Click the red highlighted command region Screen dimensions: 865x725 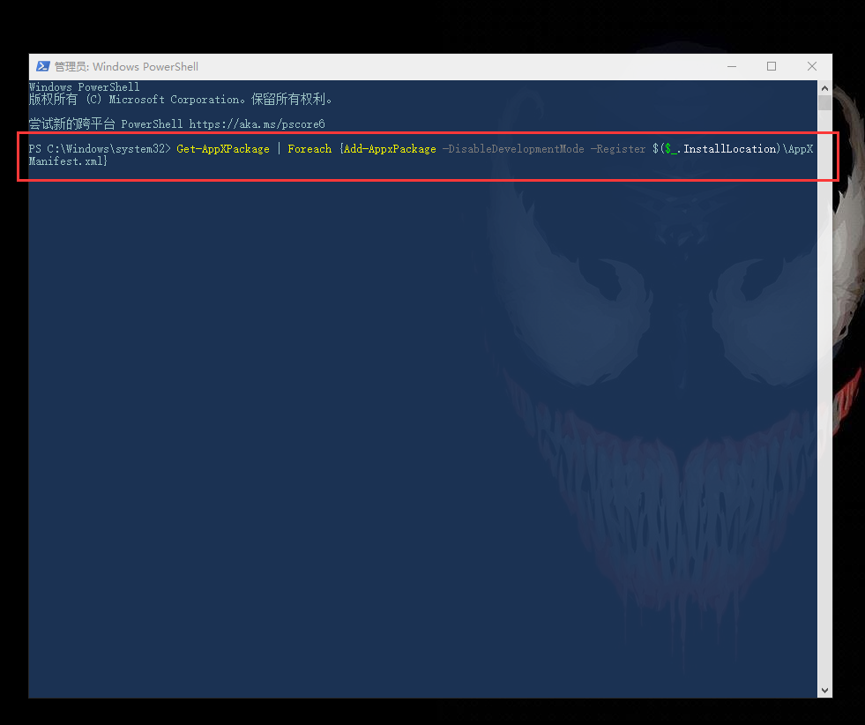click(x=428, y=154)
